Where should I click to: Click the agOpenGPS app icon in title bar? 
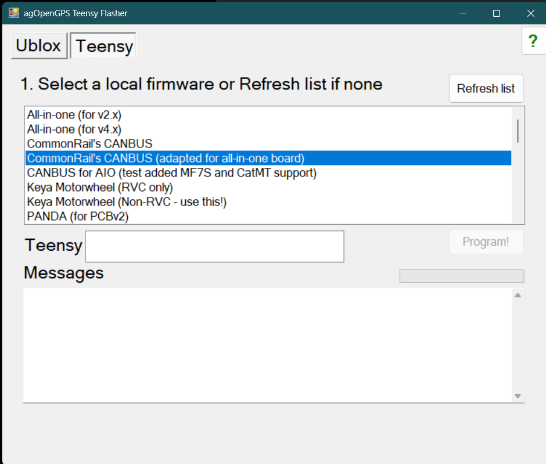click(14, 13)
